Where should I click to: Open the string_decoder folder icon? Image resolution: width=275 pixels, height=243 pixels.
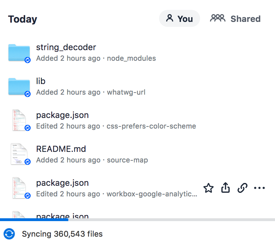coord(19,53)
